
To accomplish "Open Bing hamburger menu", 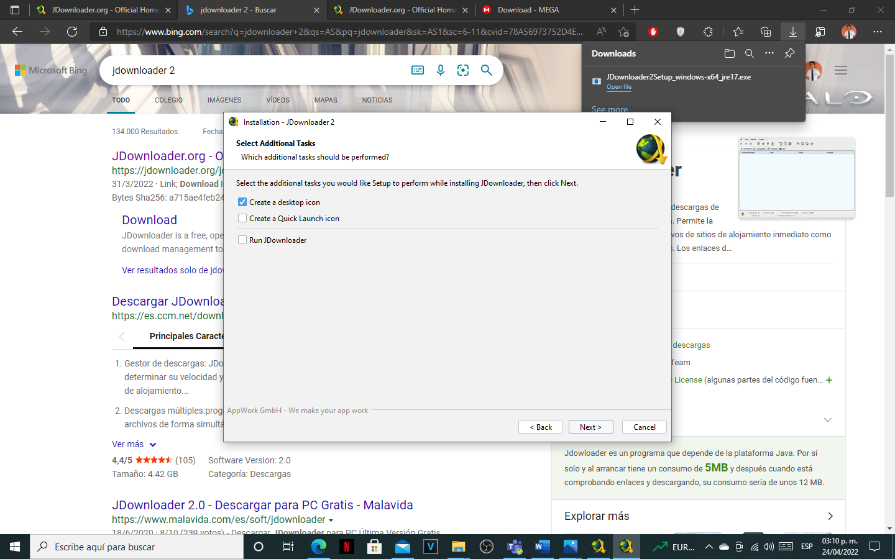I will [x=841, y=70].
